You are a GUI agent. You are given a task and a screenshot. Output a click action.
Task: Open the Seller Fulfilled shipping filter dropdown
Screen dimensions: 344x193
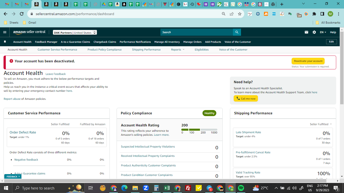[321, 124]
